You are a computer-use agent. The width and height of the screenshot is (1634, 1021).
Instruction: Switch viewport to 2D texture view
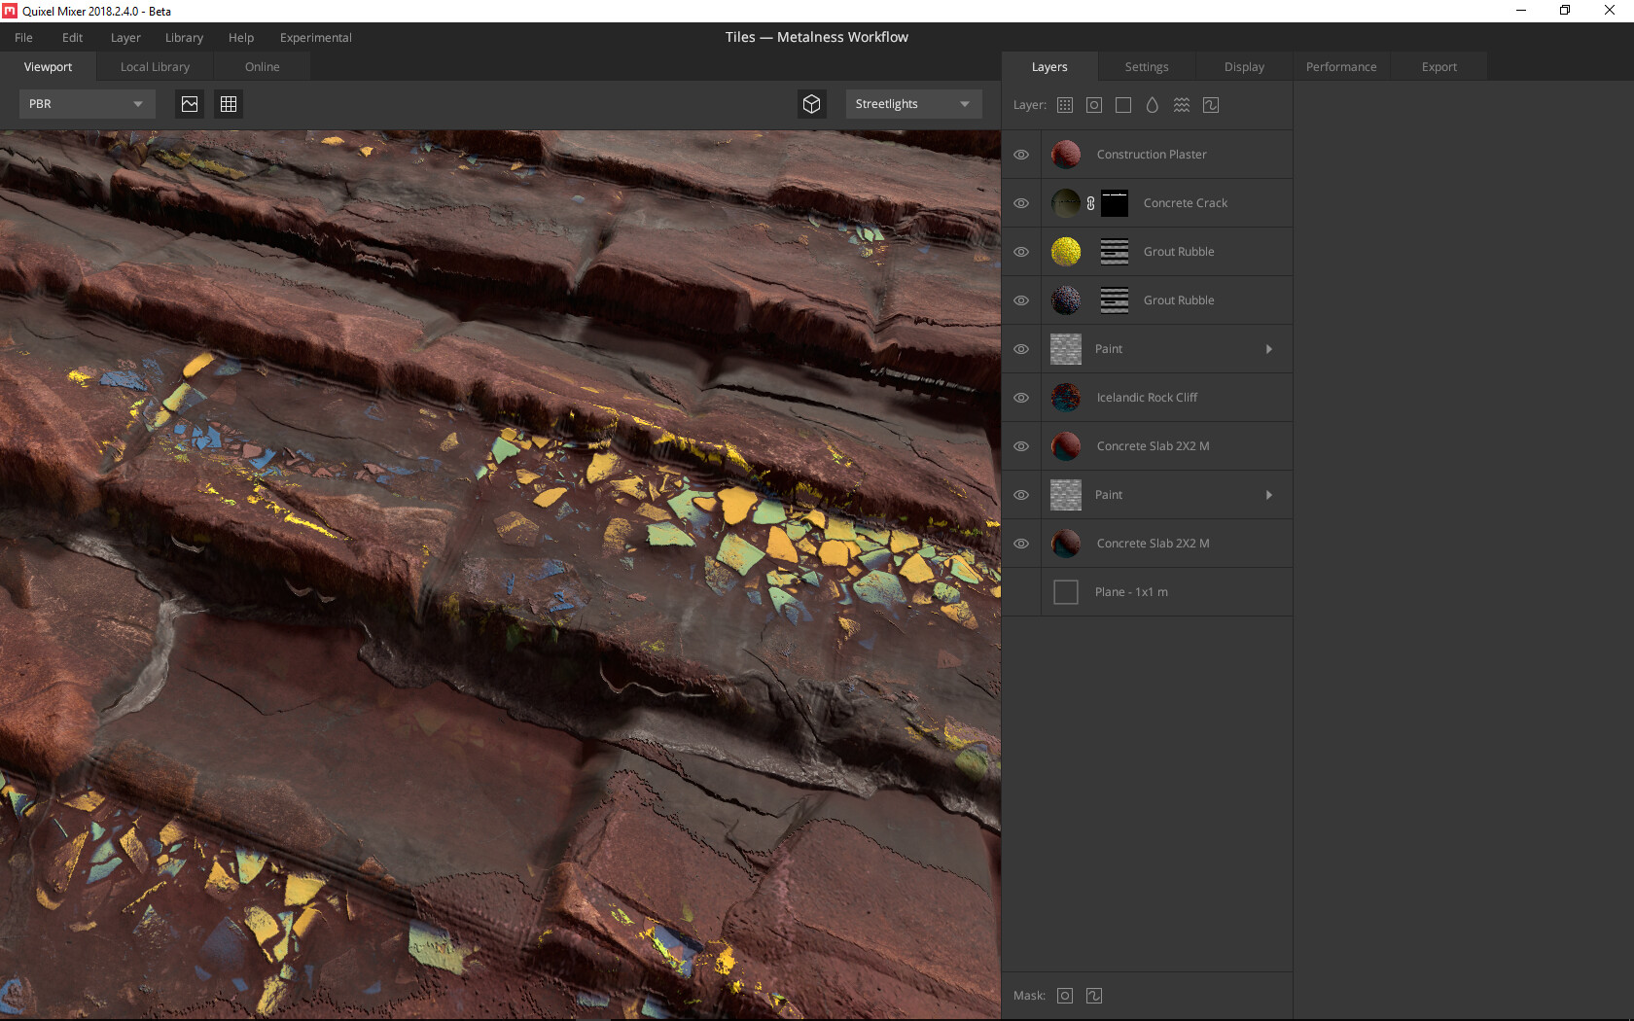(x=189, y=104)
